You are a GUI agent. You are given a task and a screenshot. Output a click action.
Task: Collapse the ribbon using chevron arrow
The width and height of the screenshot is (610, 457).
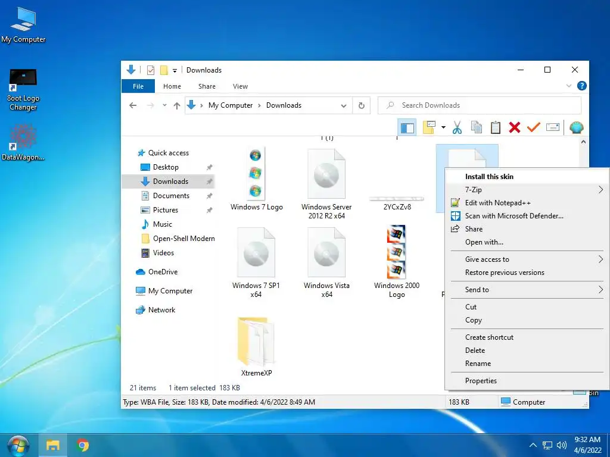[x=569, y=86]
